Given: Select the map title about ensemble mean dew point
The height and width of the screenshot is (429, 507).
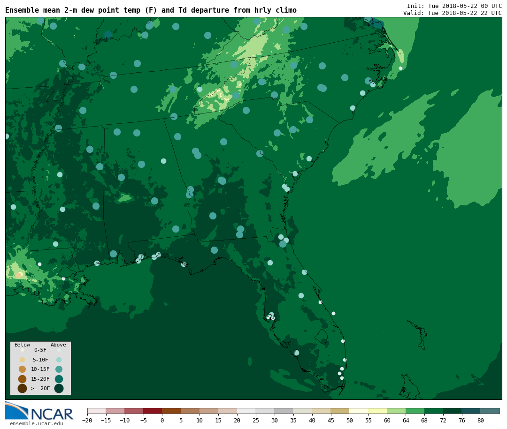Looking at the screenshot, I should pyautogui.click(x=151, y=10).
